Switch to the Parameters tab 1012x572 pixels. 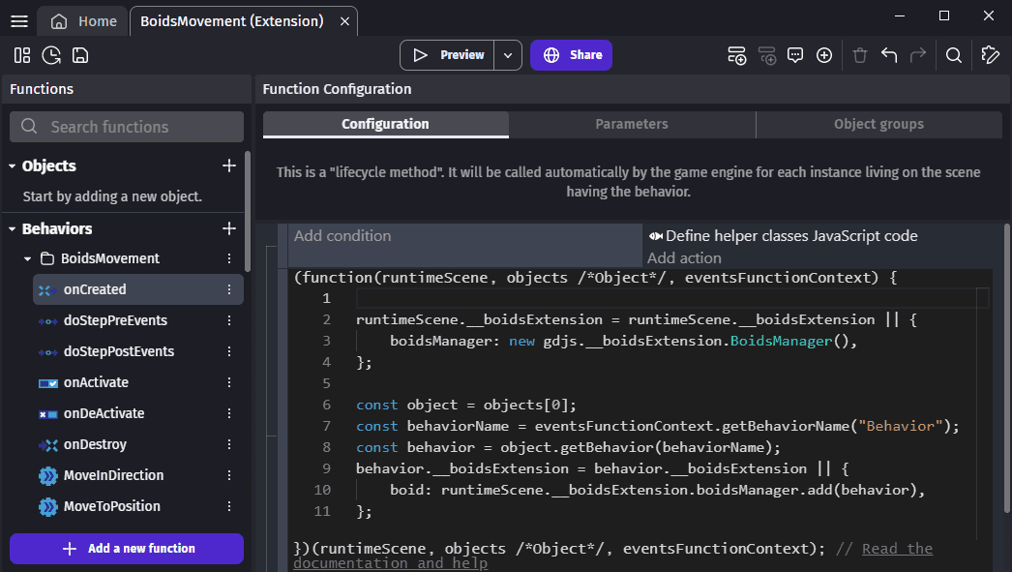point(632,124)
